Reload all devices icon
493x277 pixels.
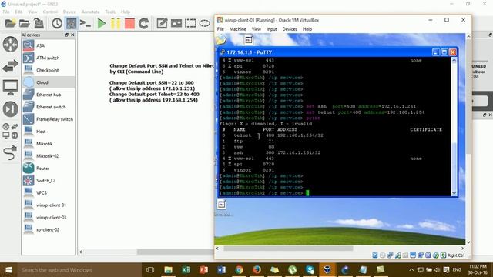pos(144,23)
